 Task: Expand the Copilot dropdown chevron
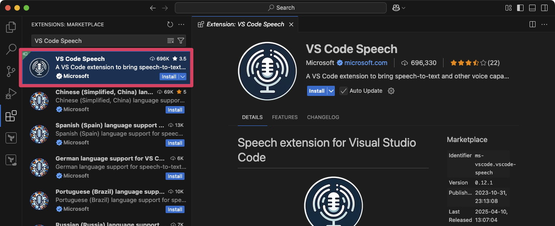(403, 8)
